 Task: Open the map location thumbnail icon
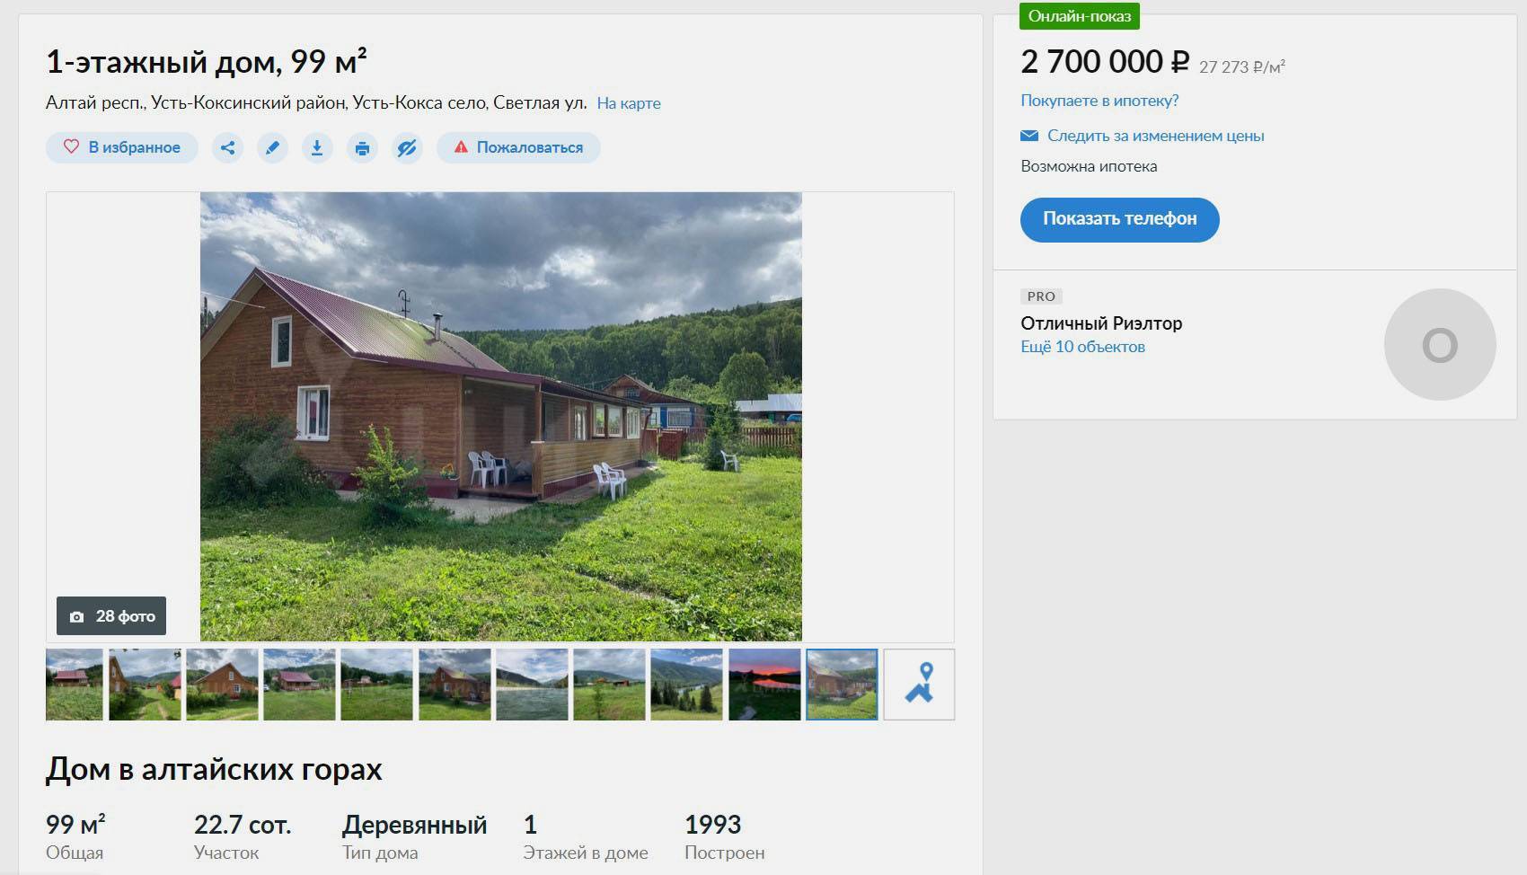[919, 685]
